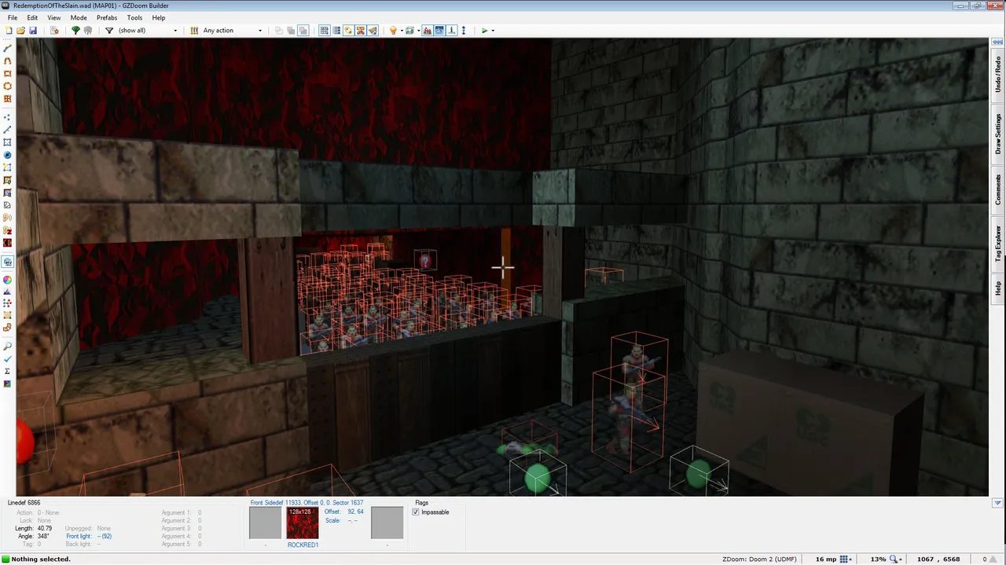Click the zoom magnifier in status bar

coord(894,559)
